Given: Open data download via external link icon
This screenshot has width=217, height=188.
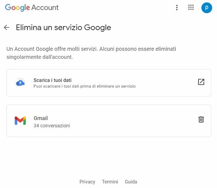Looking at the screenshot, I should (201, 82).
